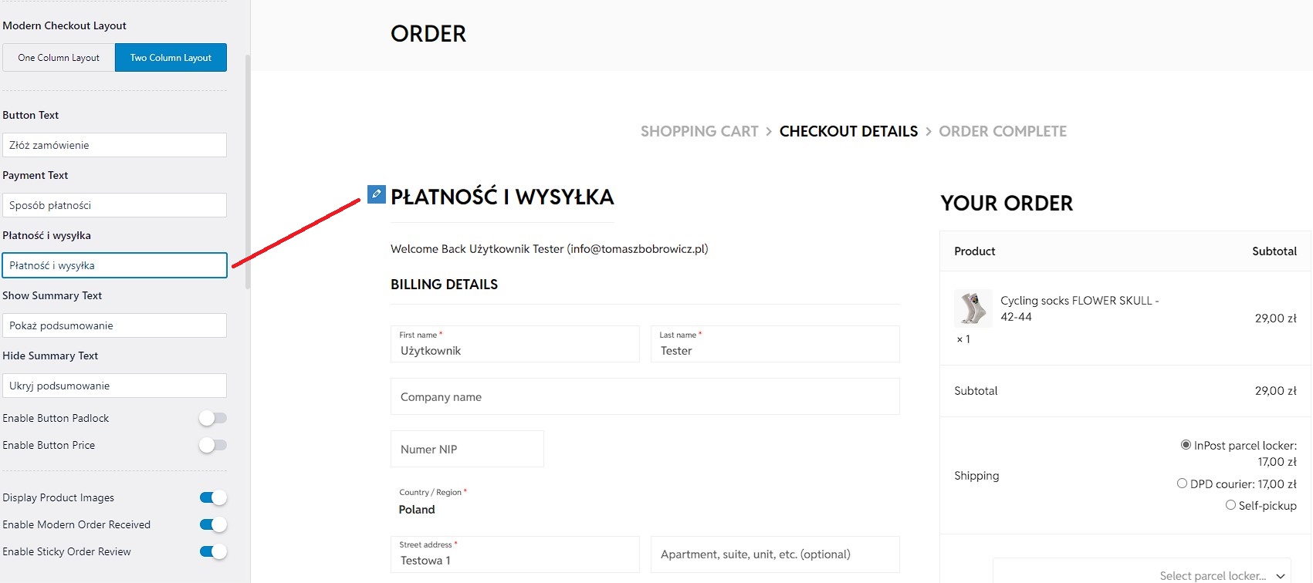Click the Button Text input field
Viewport: 1313px width, 583px height.
click(114, 145)
